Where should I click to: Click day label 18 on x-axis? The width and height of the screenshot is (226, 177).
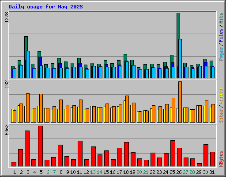point(126,172)
